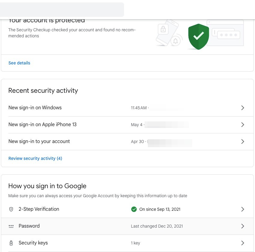This screenshot has height=252, width=255.
Task: Expand the Password row arrow
Action: 243,226
